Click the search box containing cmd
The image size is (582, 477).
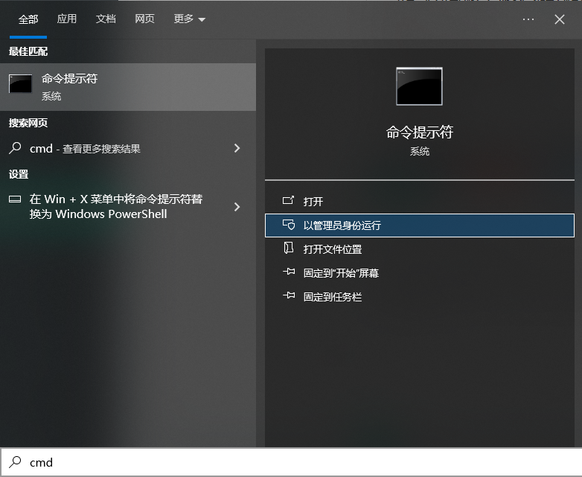click(x=298, y=462)
